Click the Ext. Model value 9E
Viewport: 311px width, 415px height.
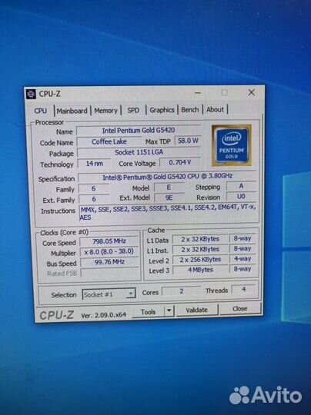pos(169,198)
